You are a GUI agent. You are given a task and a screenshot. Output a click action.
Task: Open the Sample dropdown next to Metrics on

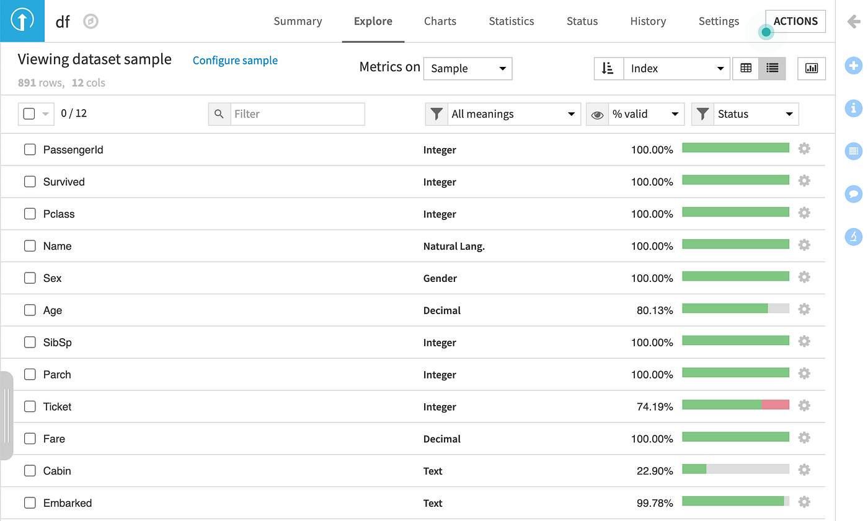pos(467,68)
